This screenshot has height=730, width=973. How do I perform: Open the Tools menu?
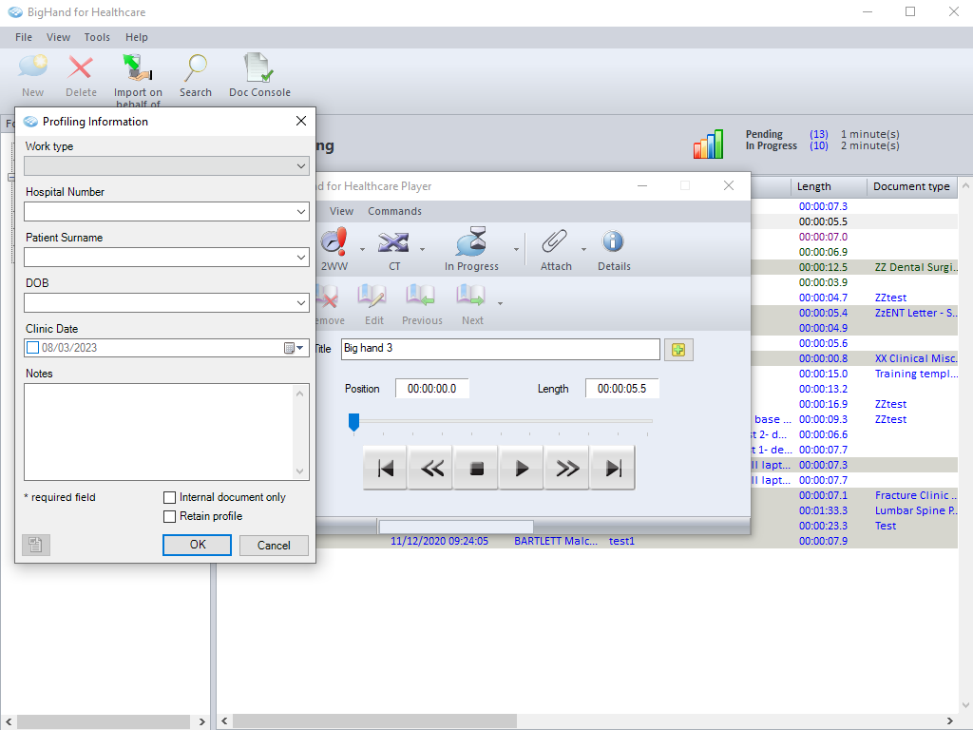tap(97, 37)
